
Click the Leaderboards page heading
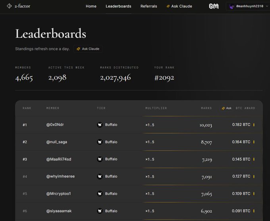click(x=51, y=33)
